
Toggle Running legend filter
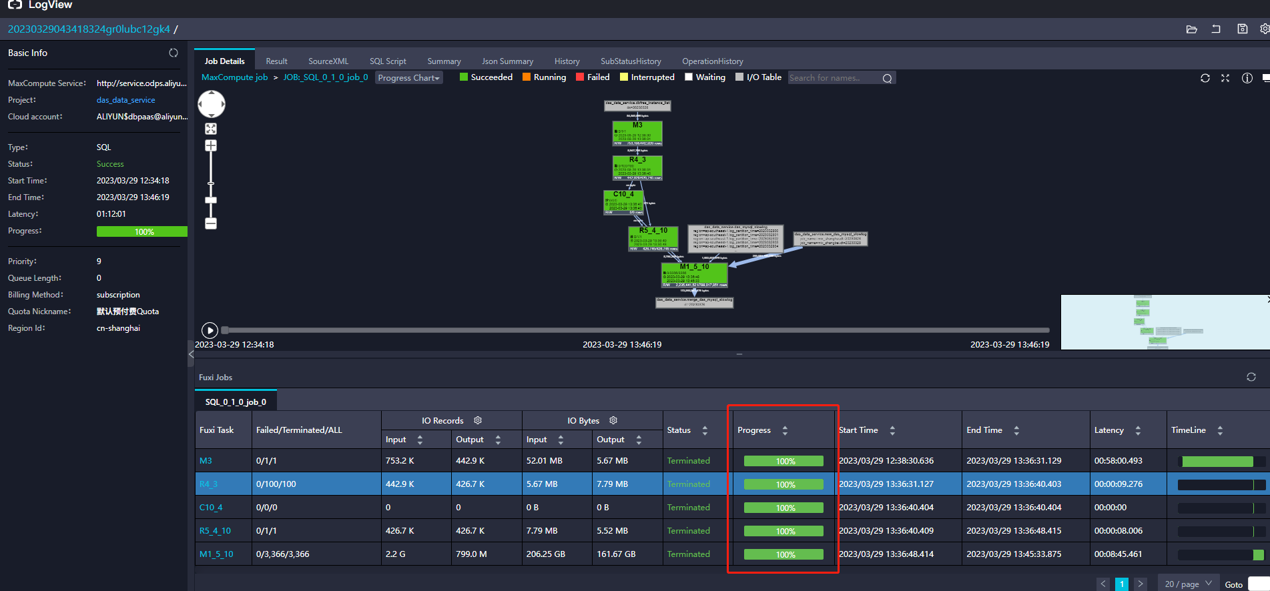[545, 77]
